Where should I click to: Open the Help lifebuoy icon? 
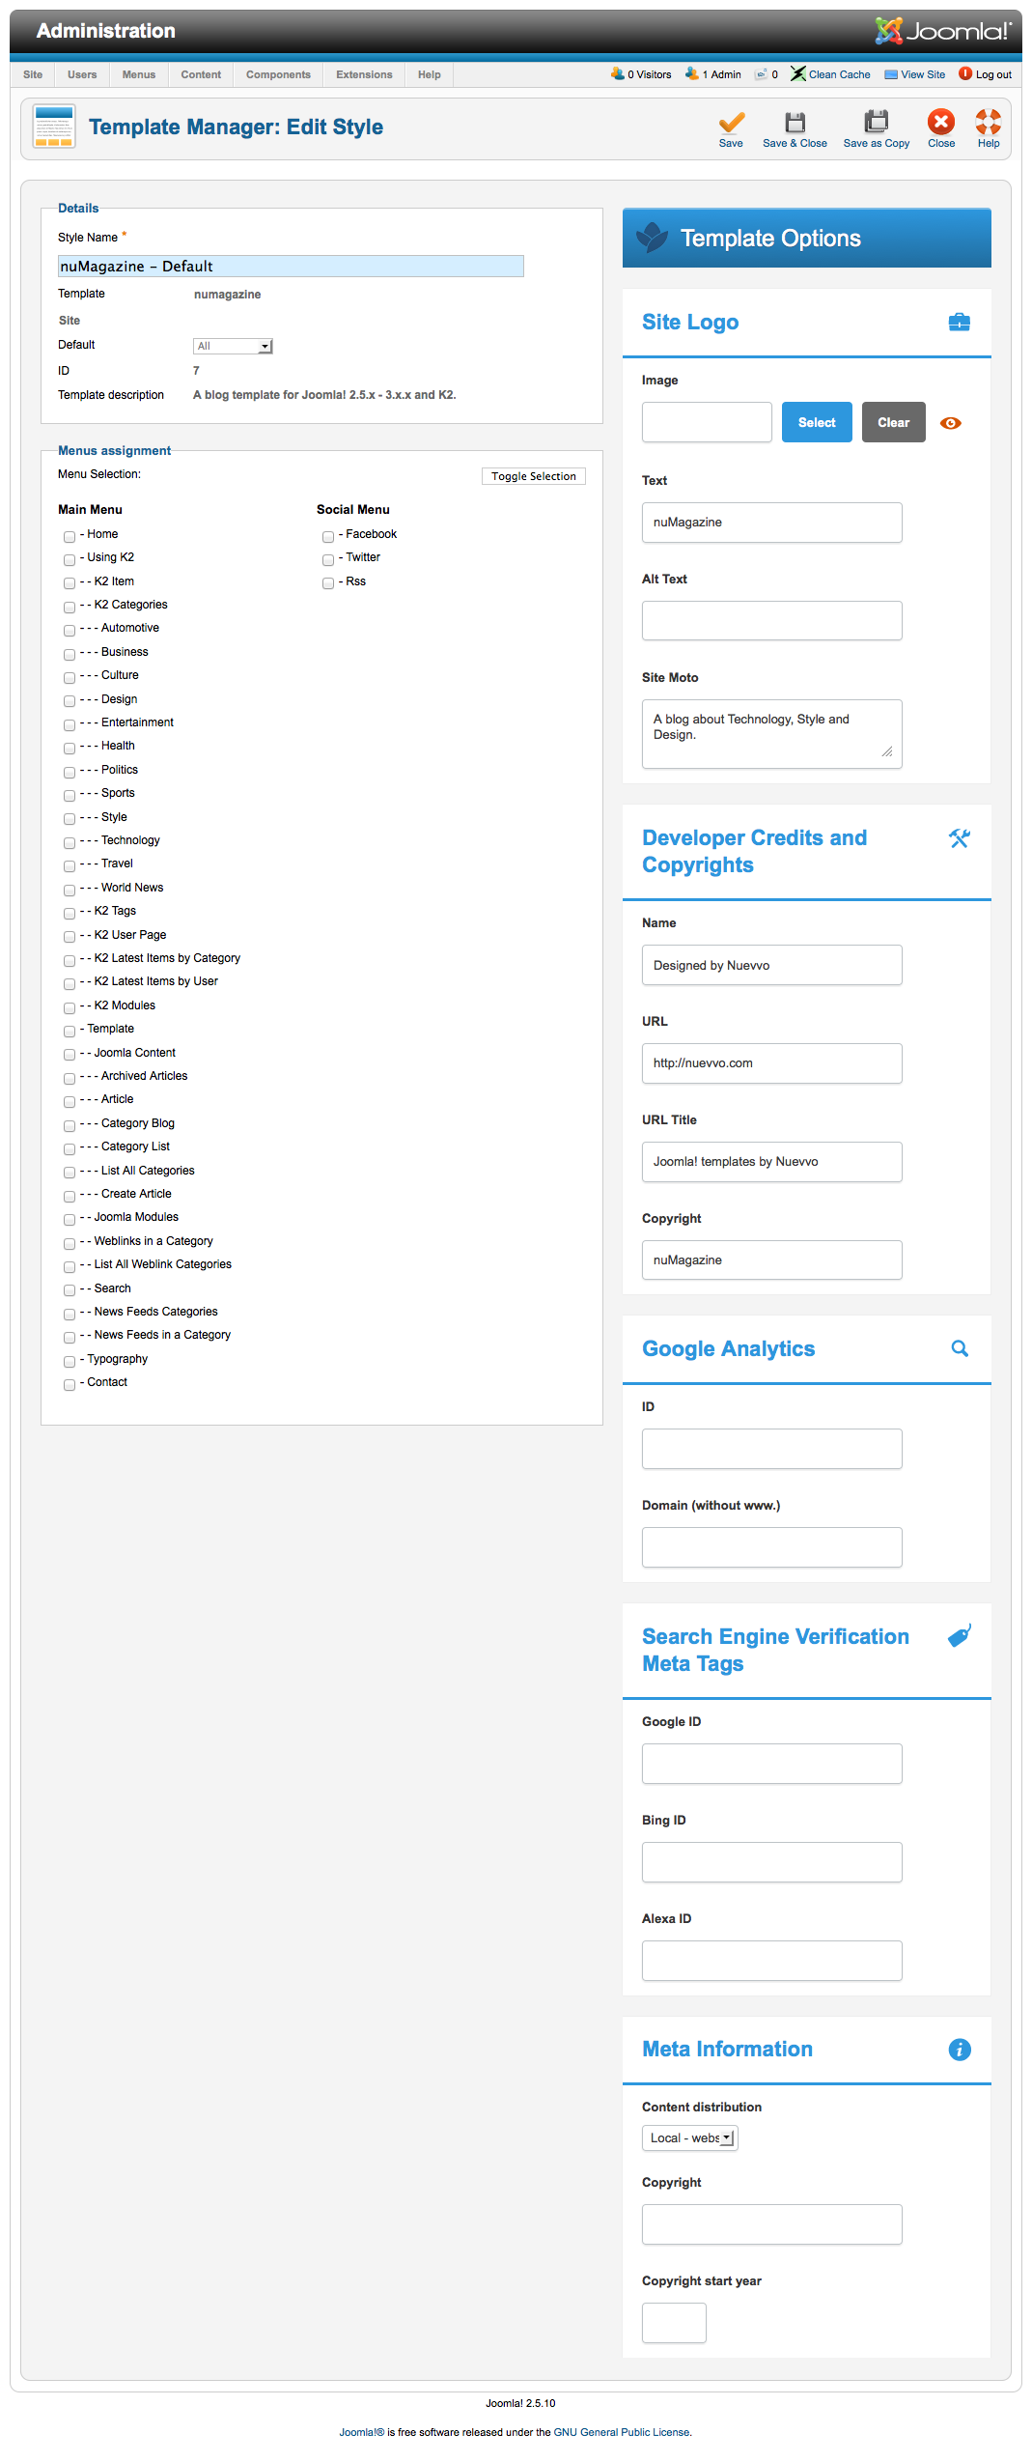[x=989, y=122]
